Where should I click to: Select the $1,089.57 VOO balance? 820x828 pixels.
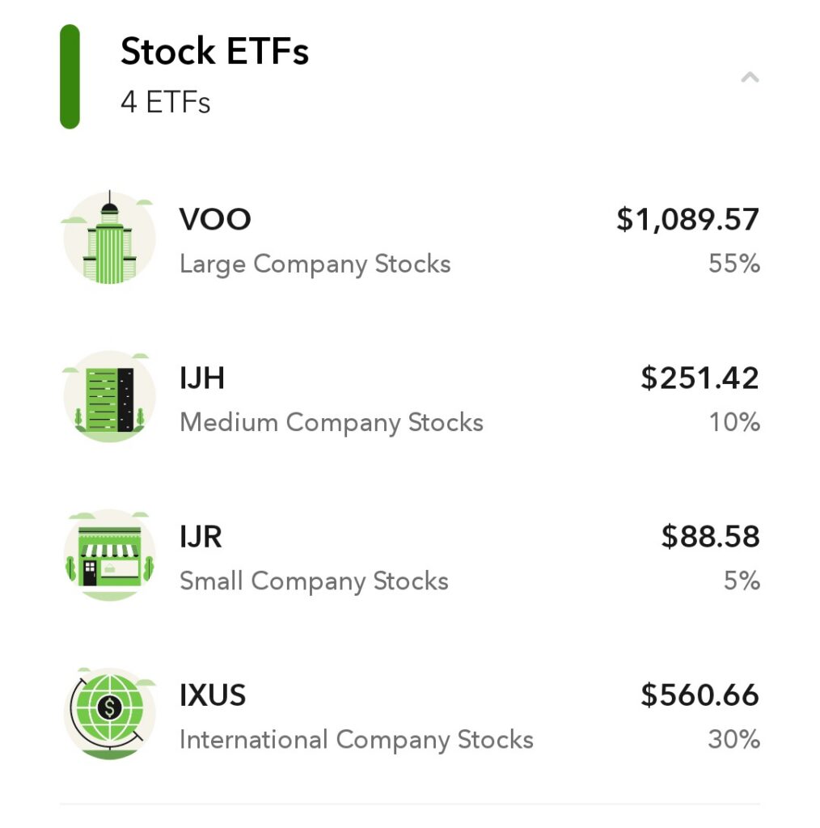click(687, 220)
